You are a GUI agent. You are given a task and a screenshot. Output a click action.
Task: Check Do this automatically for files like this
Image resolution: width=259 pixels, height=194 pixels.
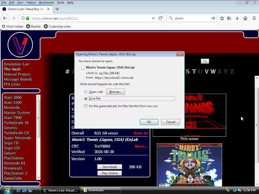86,106
